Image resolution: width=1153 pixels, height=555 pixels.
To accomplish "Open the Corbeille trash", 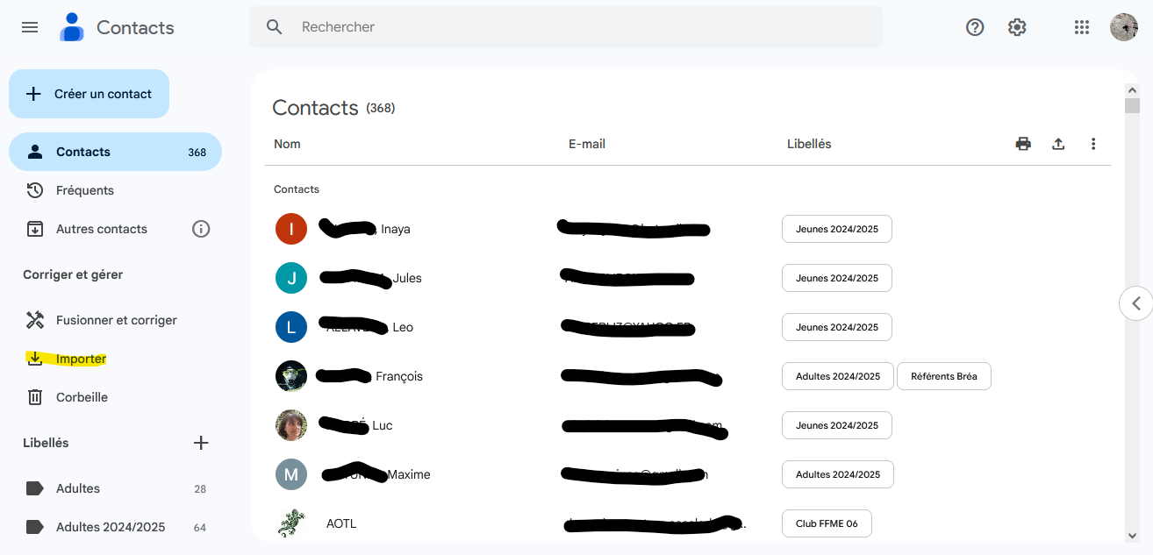I will tap(82, 397).
